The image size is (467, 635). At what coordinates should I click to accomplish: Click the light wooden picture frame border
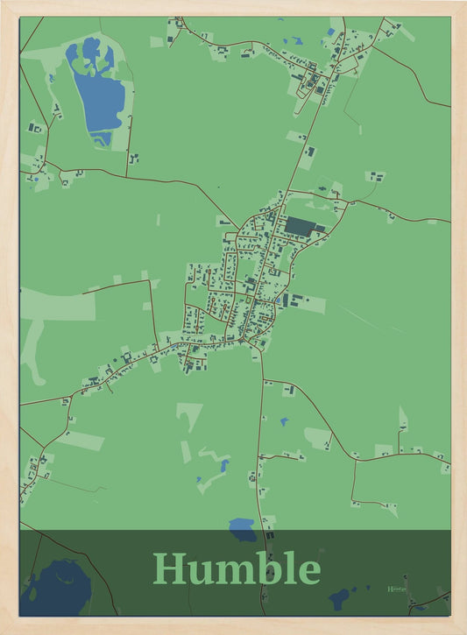point(233,7)
